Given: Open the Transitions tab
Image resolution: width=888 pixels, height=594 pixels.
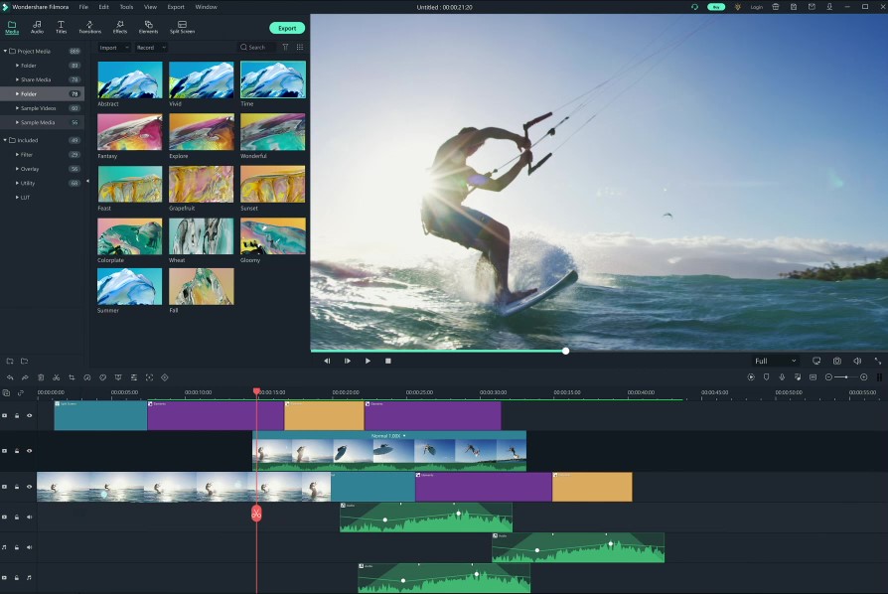Looking at the screenshot, I should tap(89, 26).
